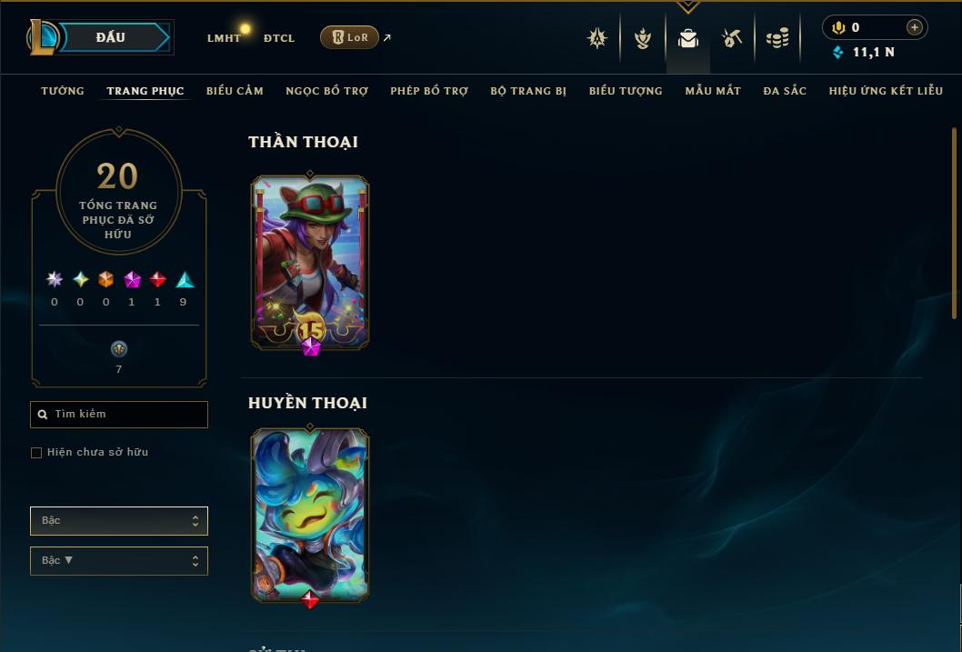Open the TFT/Clash trophy icon
The image size is (962, 652).
pyautogui.click(x=642, y=38)
